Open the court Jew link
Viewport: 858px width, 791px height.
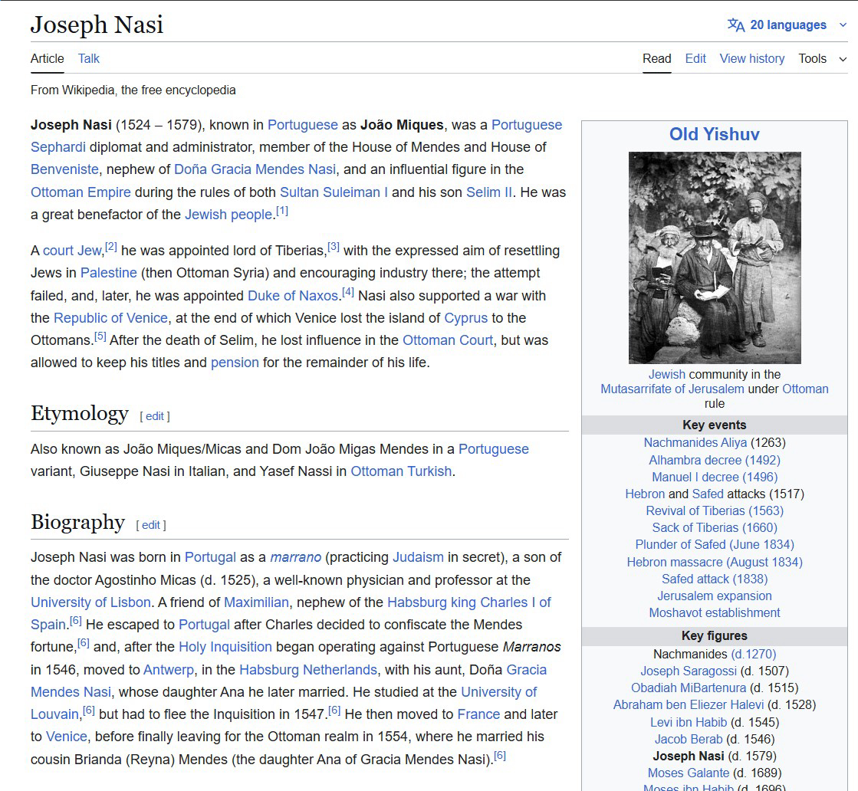(72, 251)
